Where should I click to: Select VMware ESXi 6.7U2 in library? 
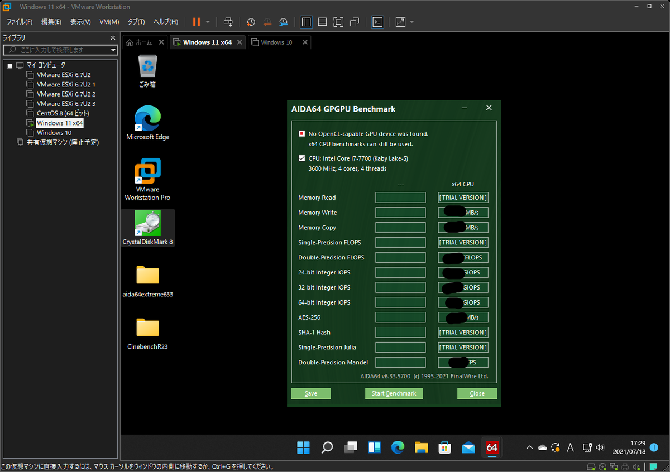(x=64, y=75)
